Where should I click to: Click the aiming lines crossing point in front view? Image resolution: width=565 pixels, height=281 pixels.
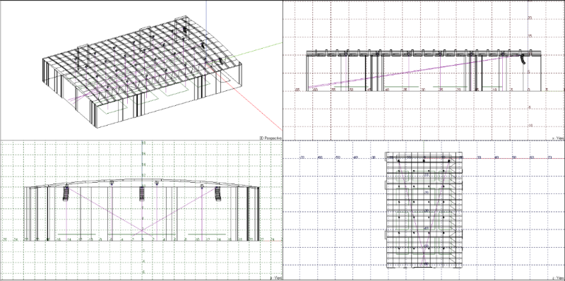pyautogui.click(x=142, y=230)
